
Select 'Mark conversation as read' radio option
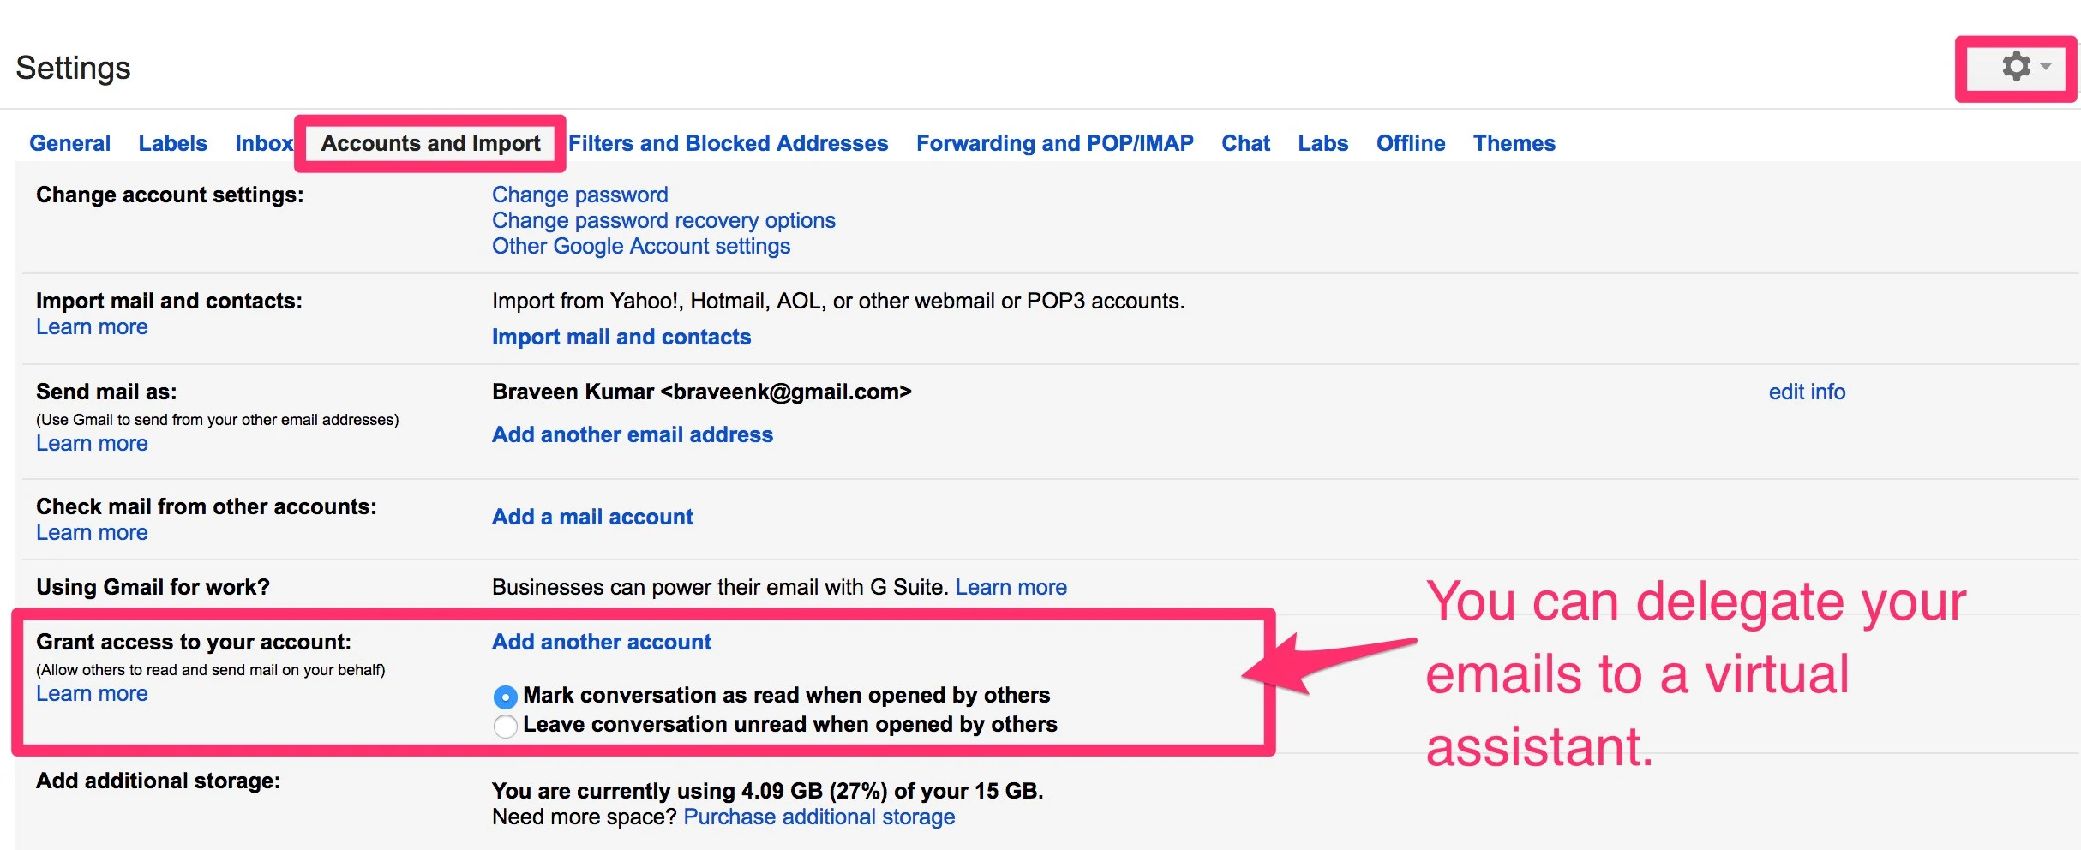click(x=506, y=697)
